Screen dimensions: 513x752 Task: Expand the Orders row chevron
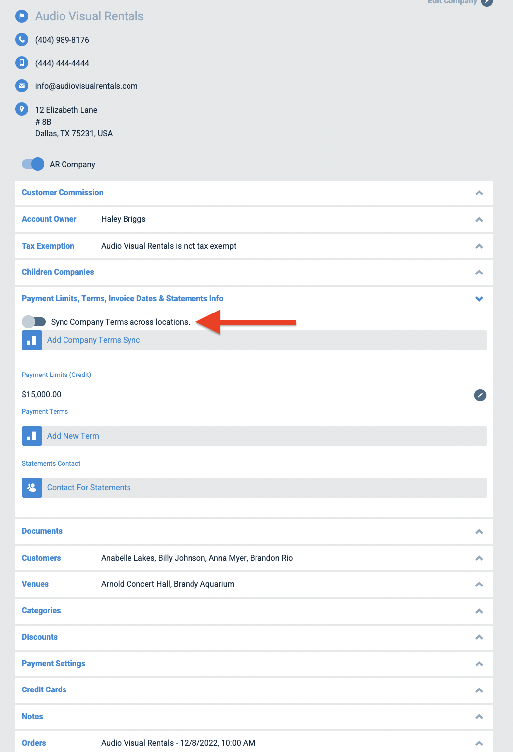[479, 743]
